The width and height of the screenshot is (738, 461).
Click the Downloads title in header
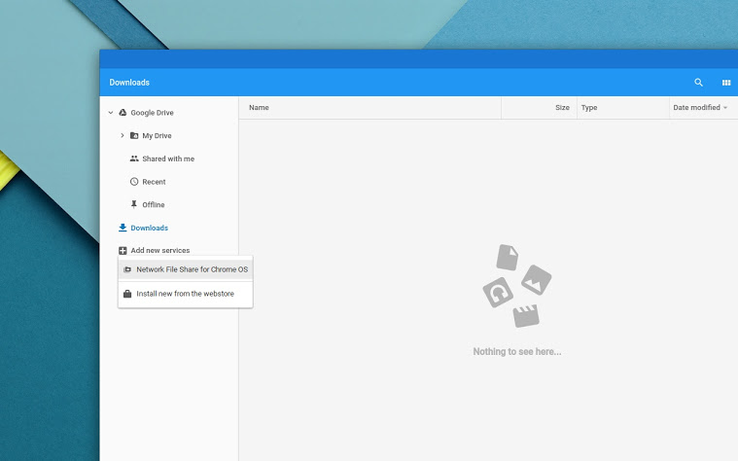129,83
